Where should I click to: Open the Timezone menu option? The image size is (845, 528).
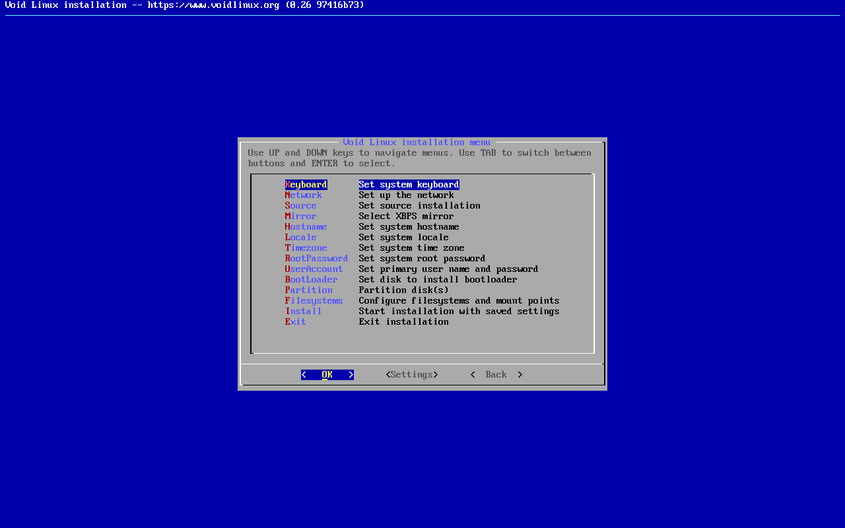[306, 248]
